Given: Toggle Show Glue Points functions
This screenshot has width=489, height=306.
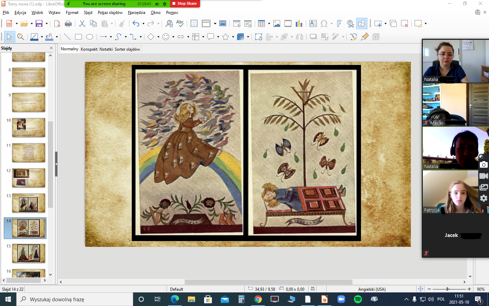Looking at the screenshot, I should coord(365,37).
